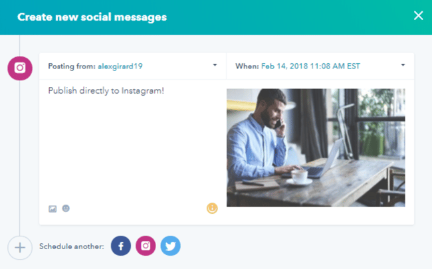Click the plus icon to add message
This screenshot has height=269, width=432.
(20, 248)
